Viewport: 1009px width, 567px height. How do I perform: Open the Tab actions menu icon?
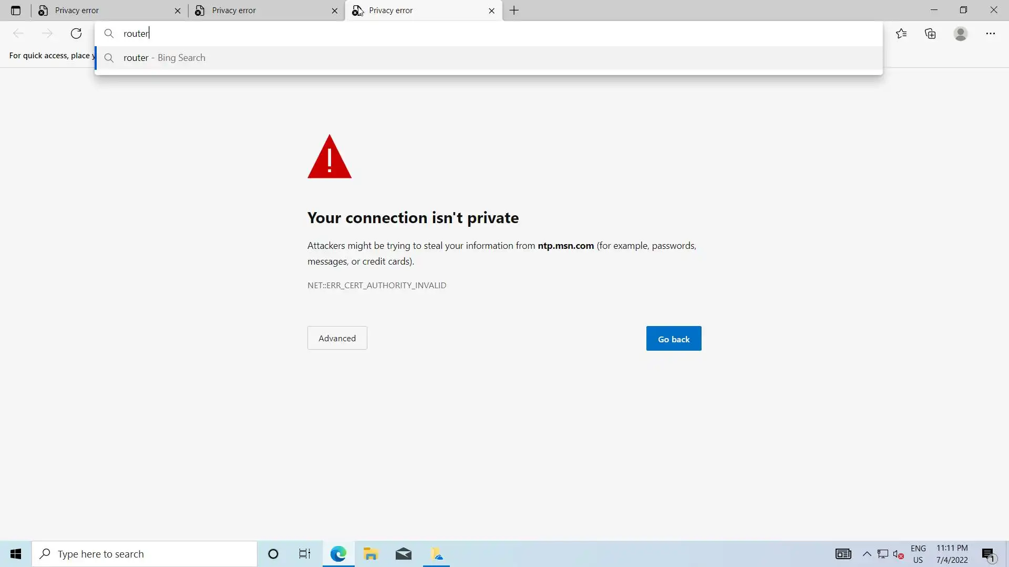pyautogui.click(x=15, y=10)
